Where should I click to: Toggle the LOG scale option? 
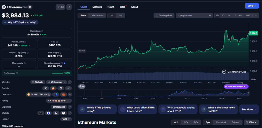pos(248,16)
